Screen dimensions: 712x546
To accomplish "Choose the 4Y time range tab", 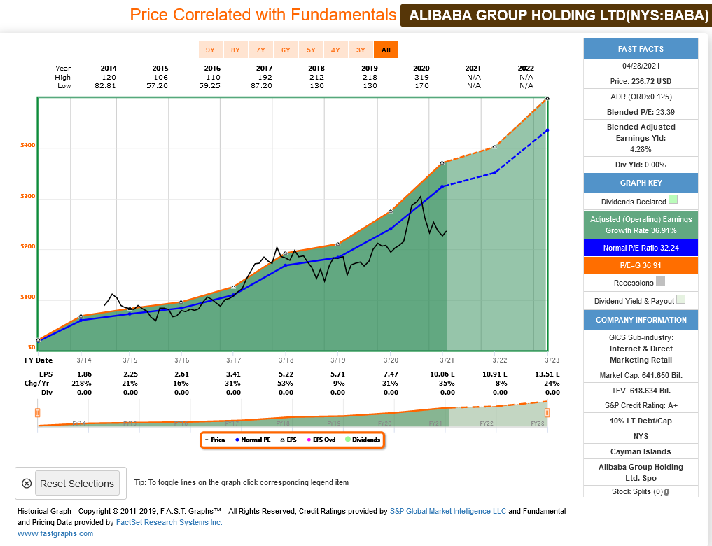I will [335, 50].
